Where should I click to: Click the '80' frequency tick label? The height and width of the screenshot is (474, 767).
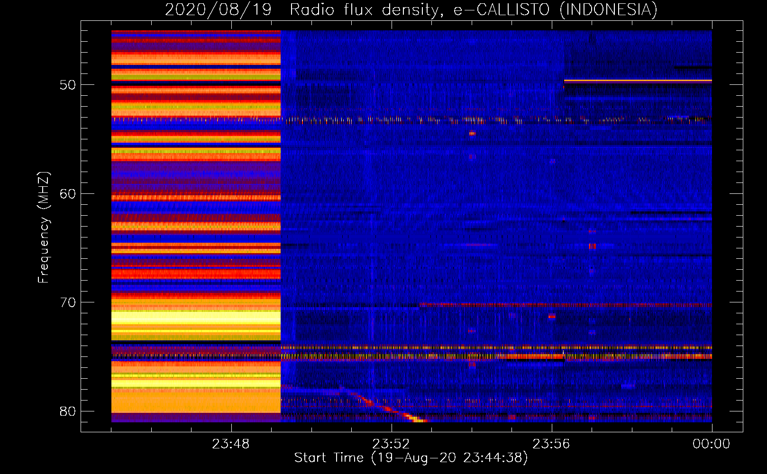coord(68,411)
